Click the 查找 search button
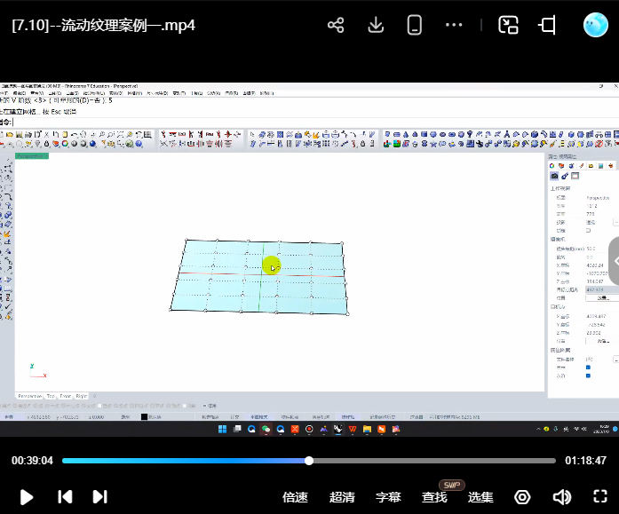 (434, 497)
